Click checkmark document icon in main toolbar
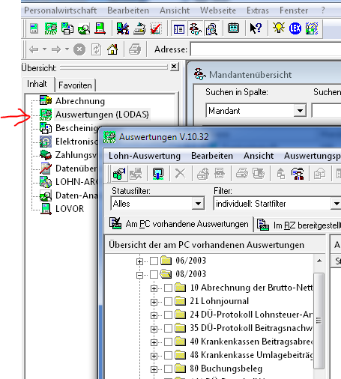The width and height of the screenshot is (341, 379). tap(156, 28)
